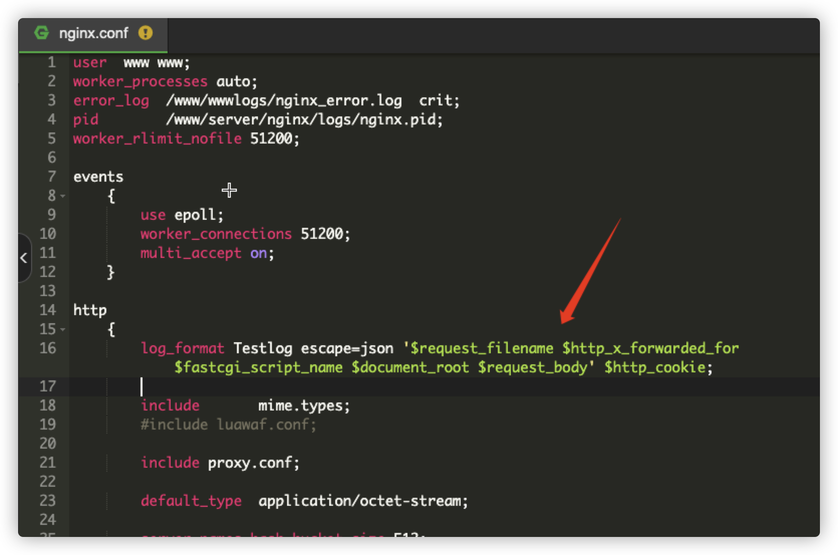
Task: Collapse the events block fold arrow at line 8
Action: click(63, 196)
